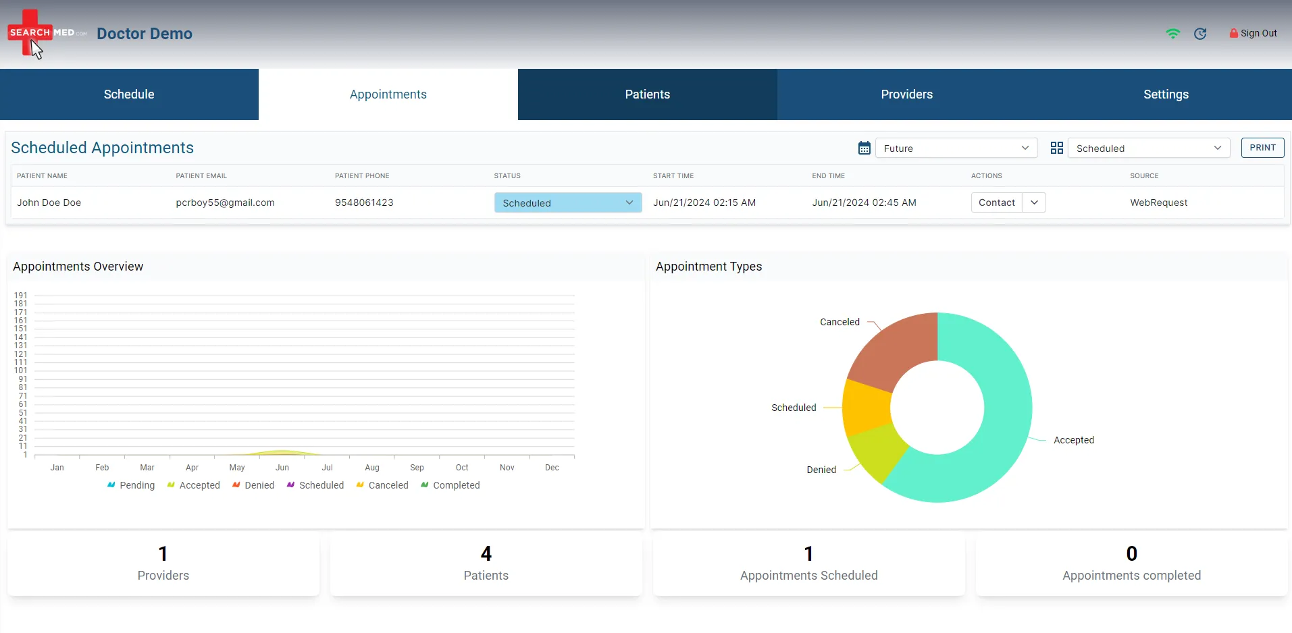The height and width of the screenshot is (633, 1292).
Task: Open the Patients tab
Action: point(648,94)
